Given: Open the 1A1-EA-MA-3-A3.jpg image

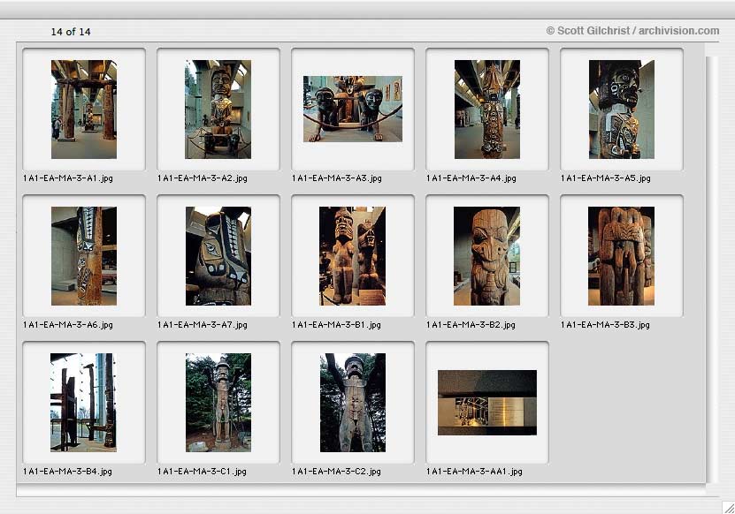Looking at the screenshot, I should pos(353,110).
